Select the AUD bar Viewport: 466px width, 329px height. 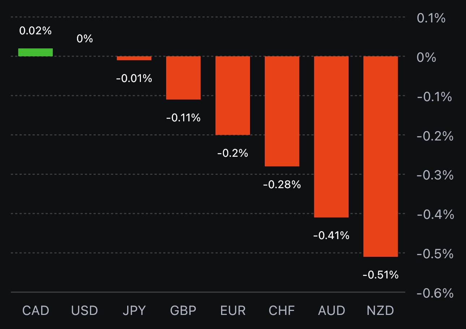tap(331, 137)
